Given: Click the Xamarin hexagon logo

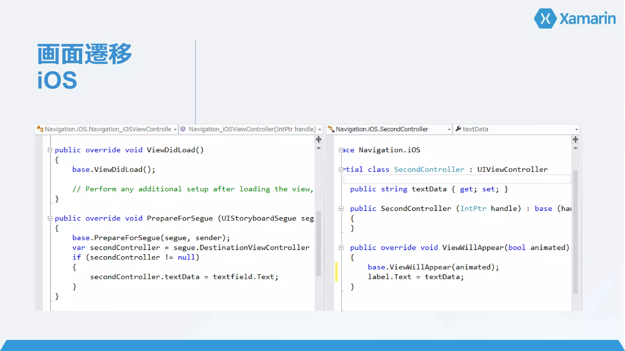Looking at the screenshot, I should pos(545,19).
